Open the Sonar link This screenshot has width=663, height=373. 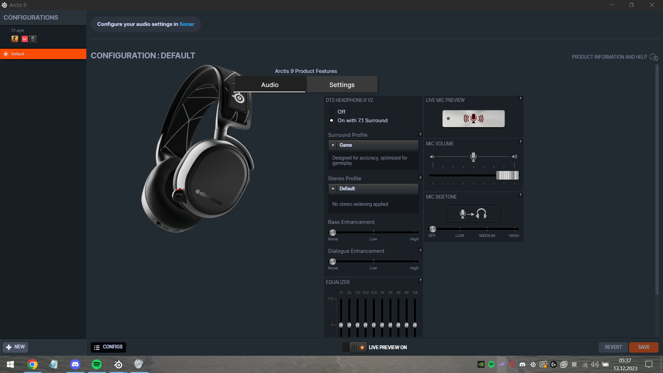187,24
